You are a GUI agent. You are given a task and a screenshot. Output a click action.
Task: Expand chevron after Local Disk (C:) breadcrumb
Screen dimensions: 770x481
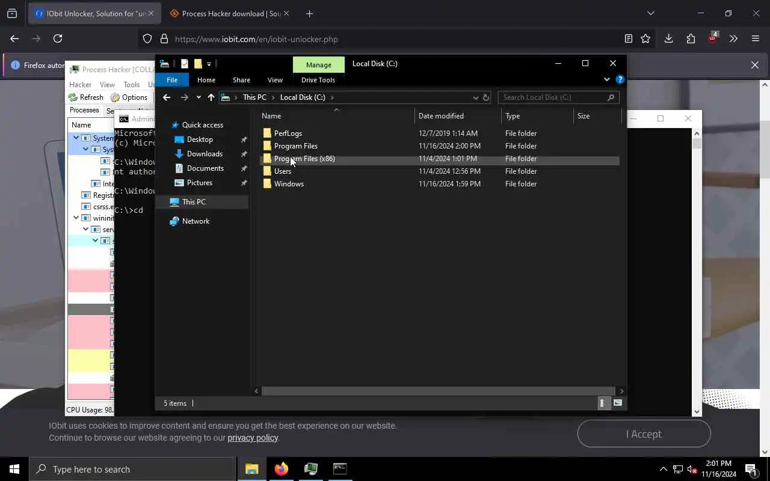(x=331, y=97)
